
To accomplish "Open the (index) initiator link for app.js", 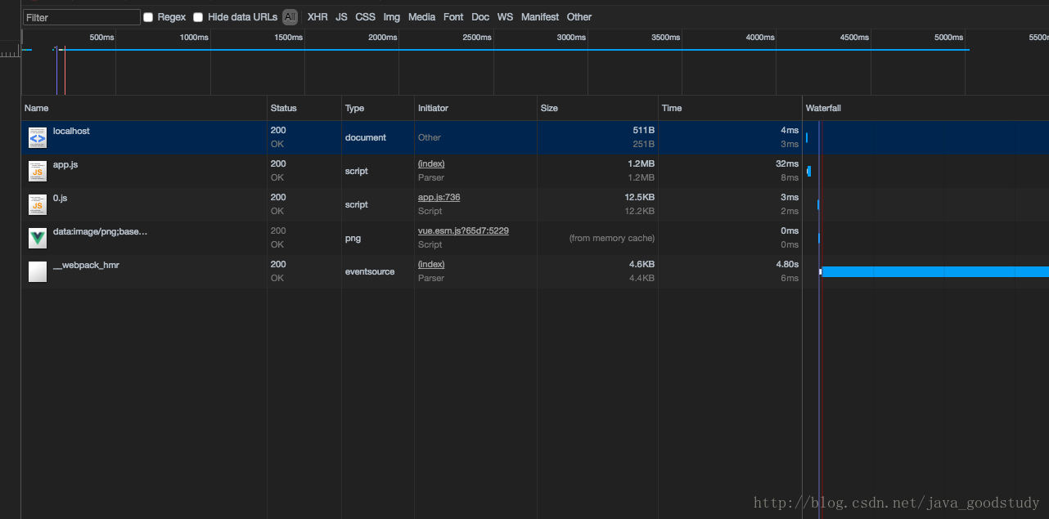I will coord(431,163).
